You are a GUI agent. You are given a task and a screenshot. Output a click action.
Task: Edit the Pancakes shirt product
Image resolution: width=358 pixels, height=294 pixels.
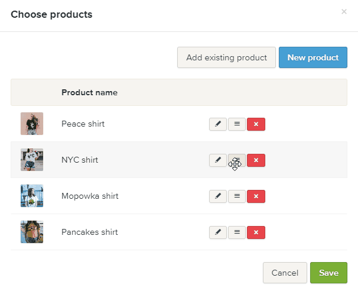218,232
